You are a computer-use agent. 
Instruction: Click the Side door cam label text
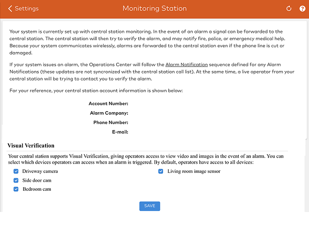point(37,180)
